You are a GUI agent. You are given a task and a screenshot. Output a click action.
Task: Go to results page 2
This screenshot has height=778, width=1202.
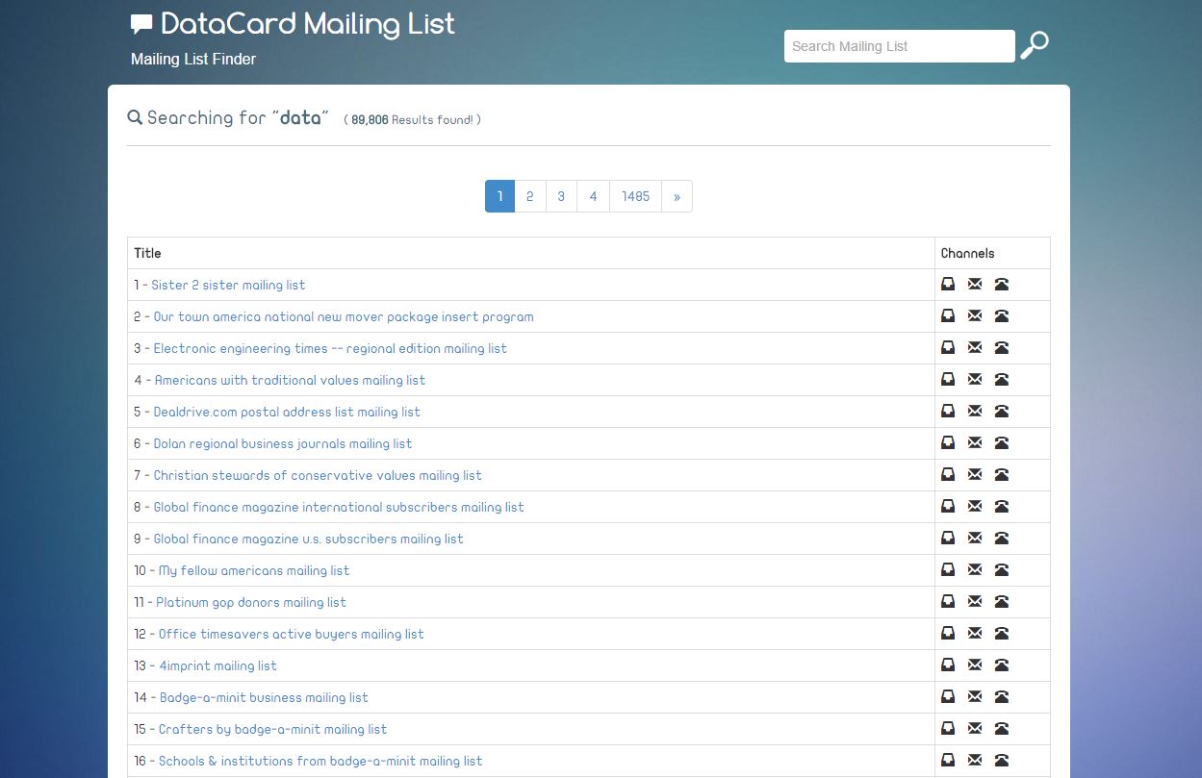click(x=530, y=196)
